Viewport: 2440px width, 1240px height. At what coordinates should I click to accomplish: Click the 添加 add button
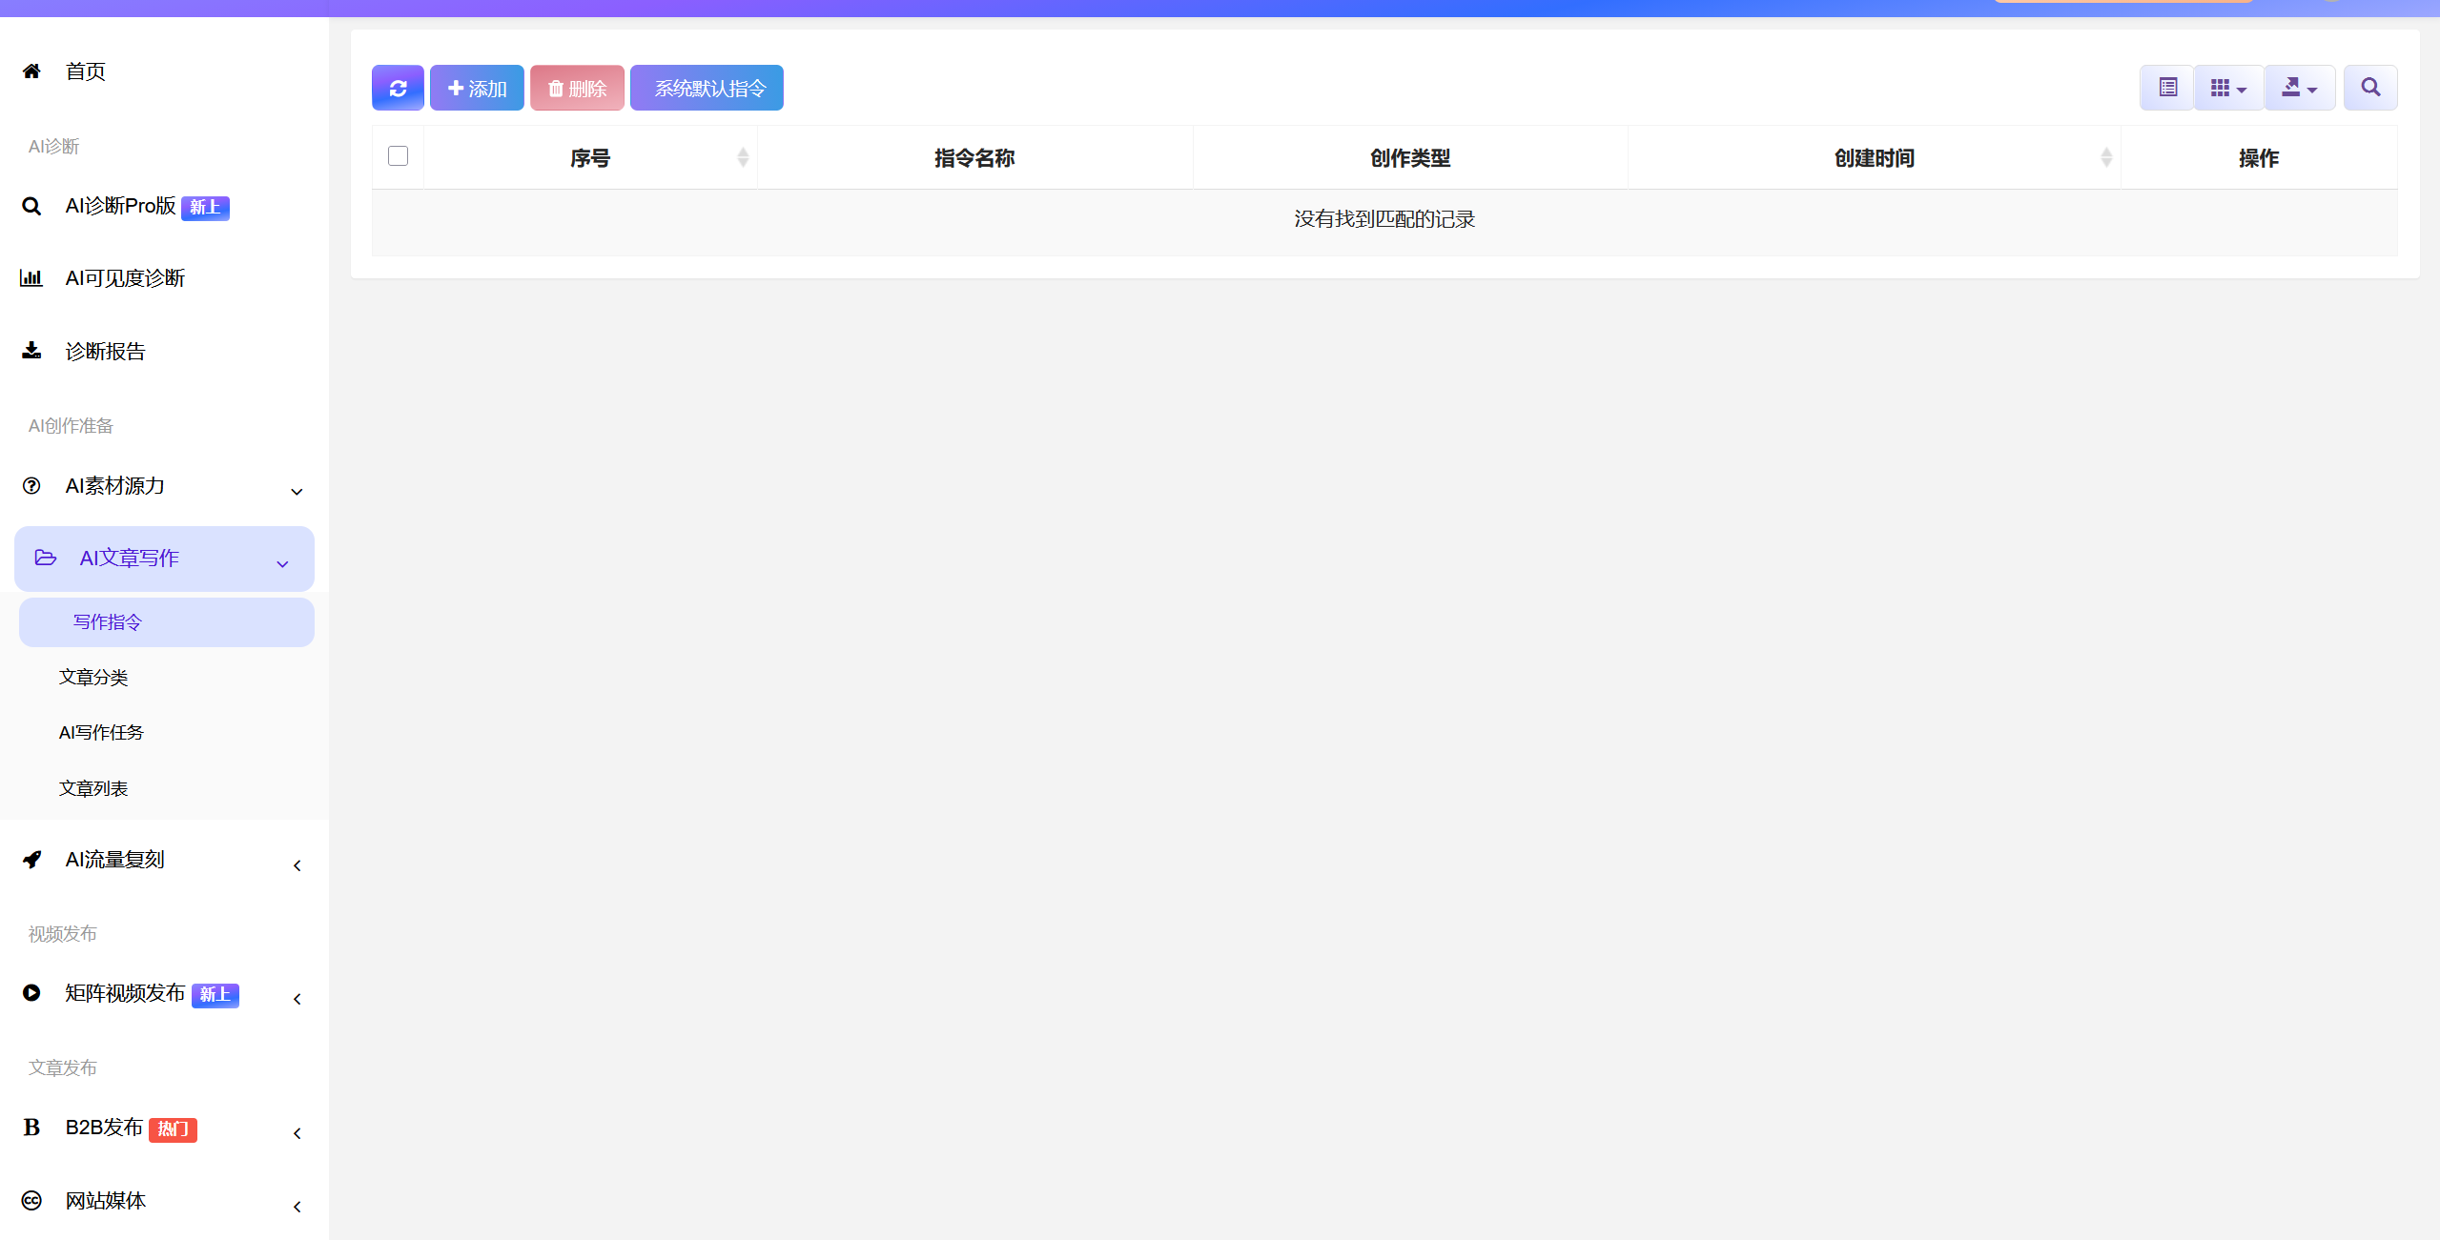point(477,88)
